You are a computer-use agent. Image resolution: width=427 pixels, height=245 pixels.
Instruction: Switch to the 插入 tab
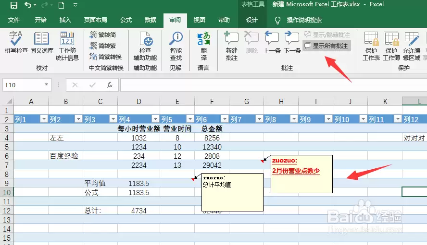[65, 20]
